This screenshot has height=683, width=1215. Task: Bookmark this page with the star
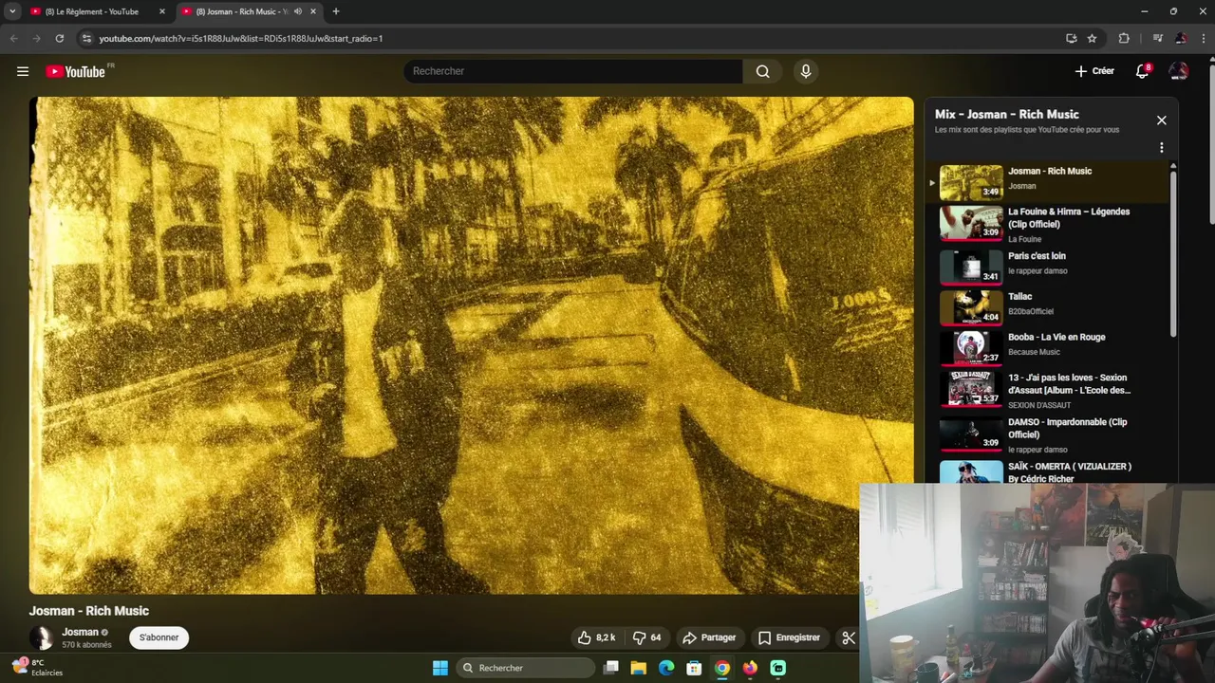(1092, 38)
